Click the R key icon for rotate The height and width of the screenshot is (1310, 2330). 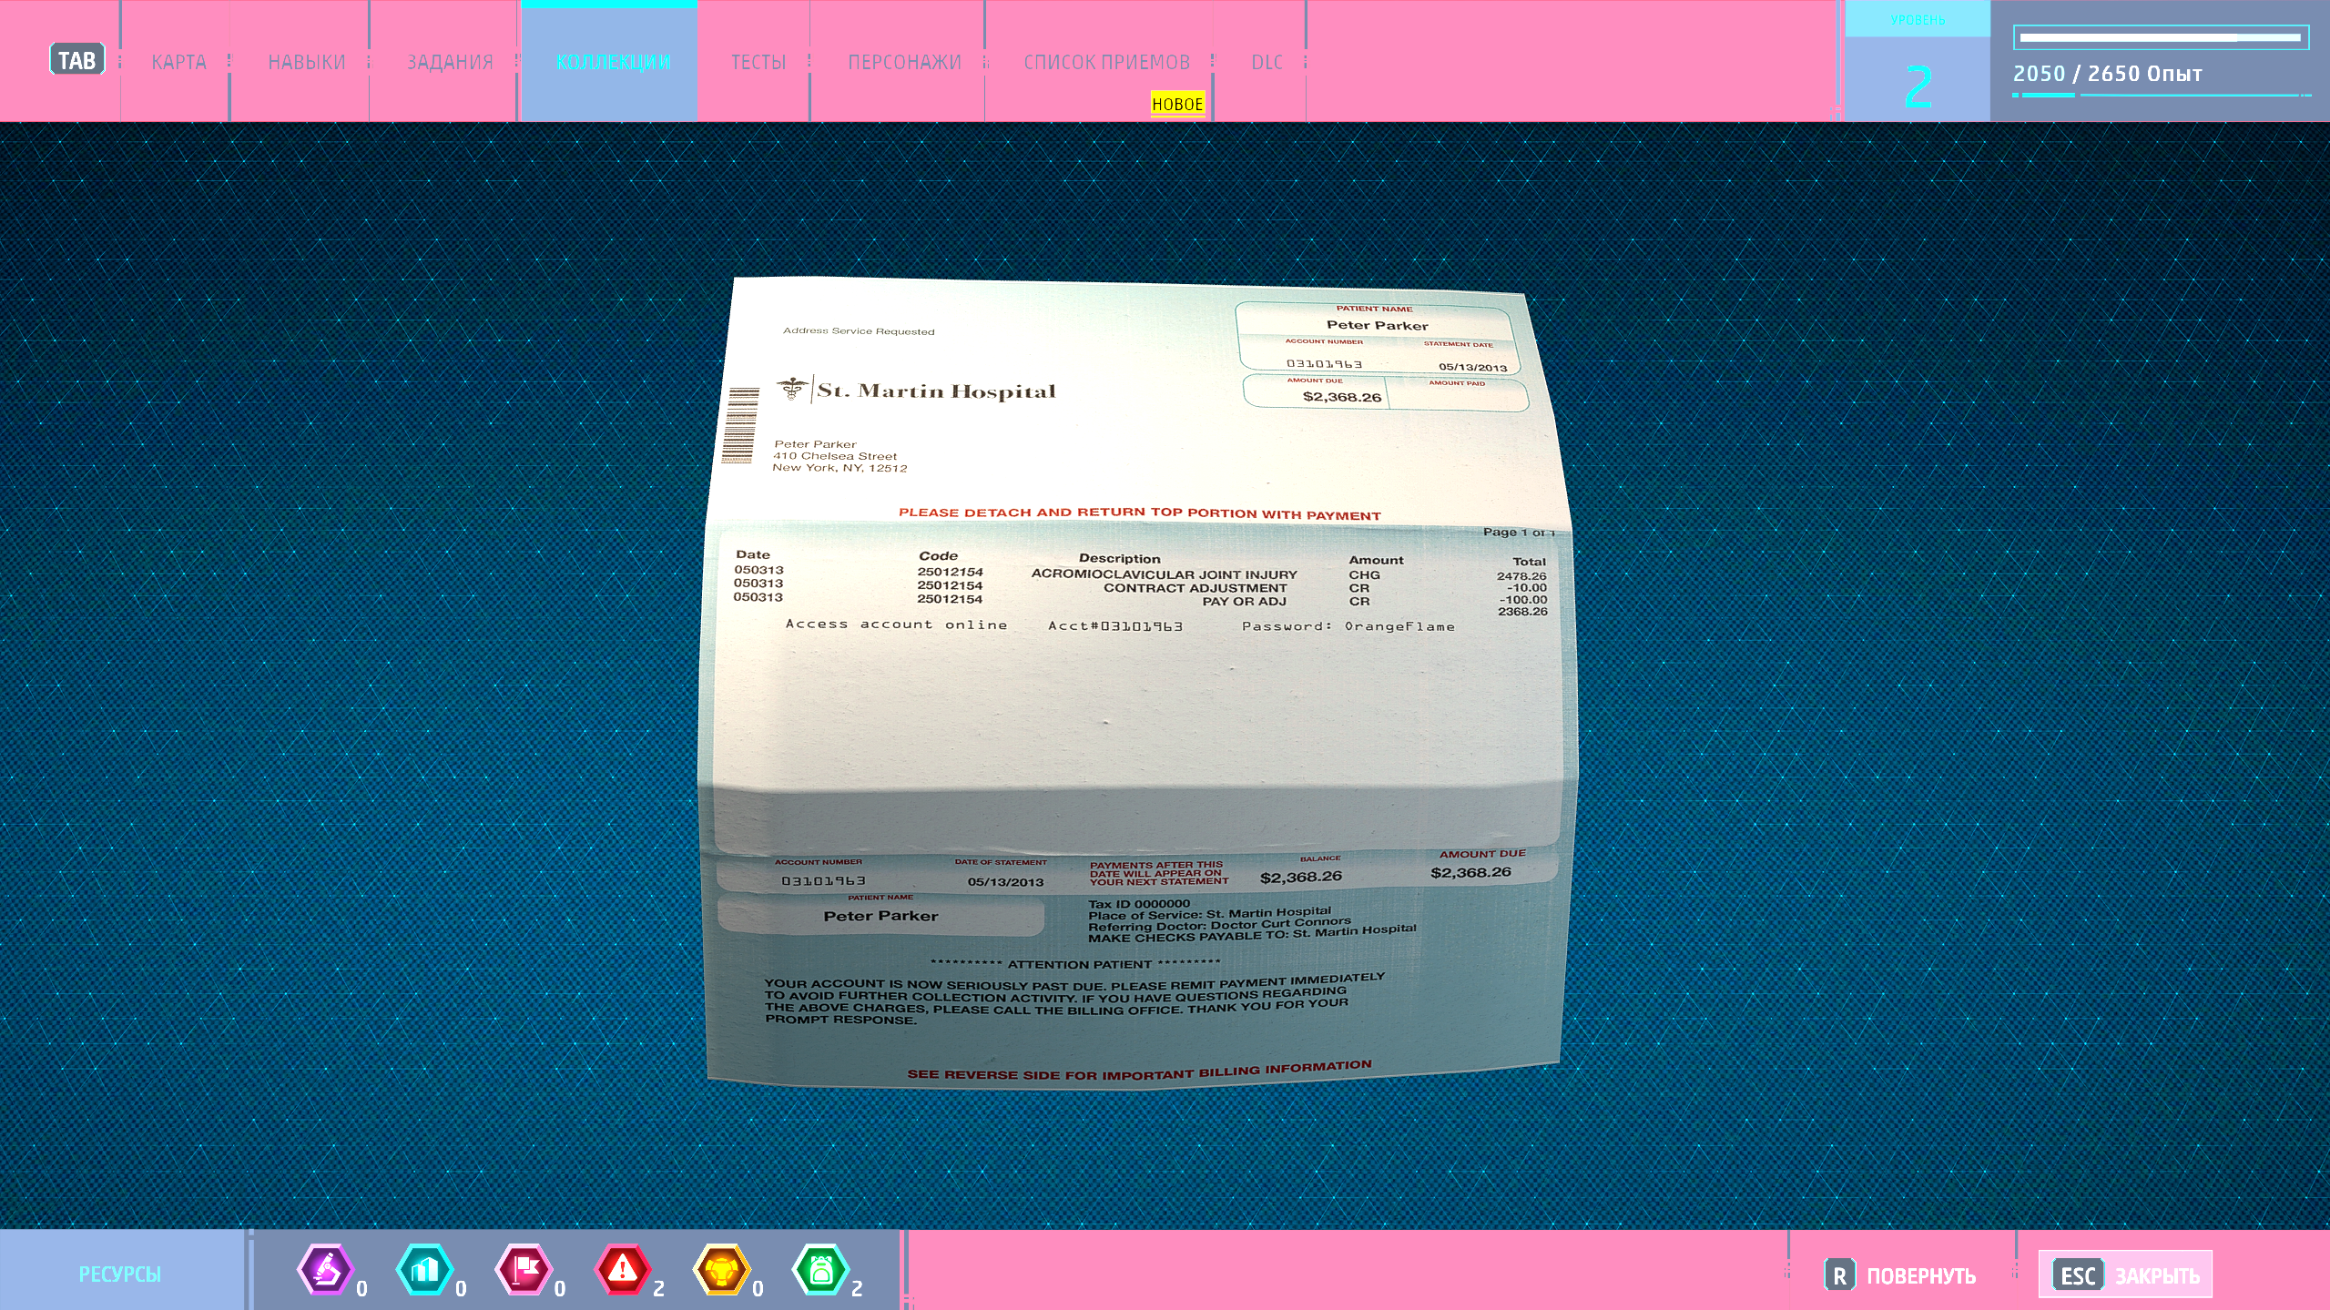pos(1838,1275)
